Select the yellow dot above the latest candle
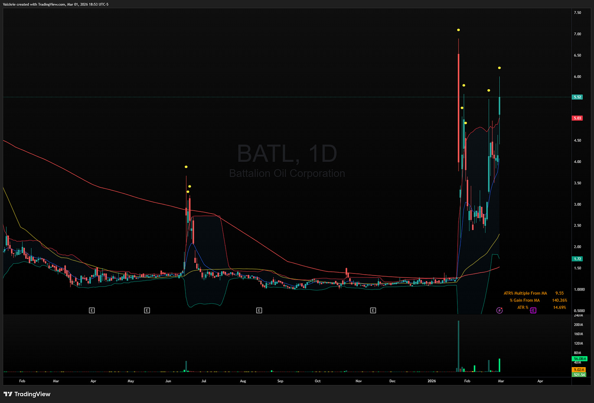The image size is (594, 403). (x=499, y=68)
